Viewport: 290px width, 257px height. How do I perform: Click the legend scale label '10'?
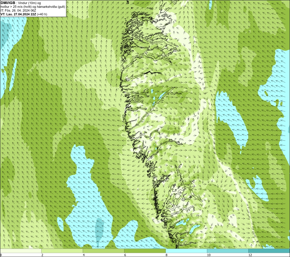tap(209, 255)
